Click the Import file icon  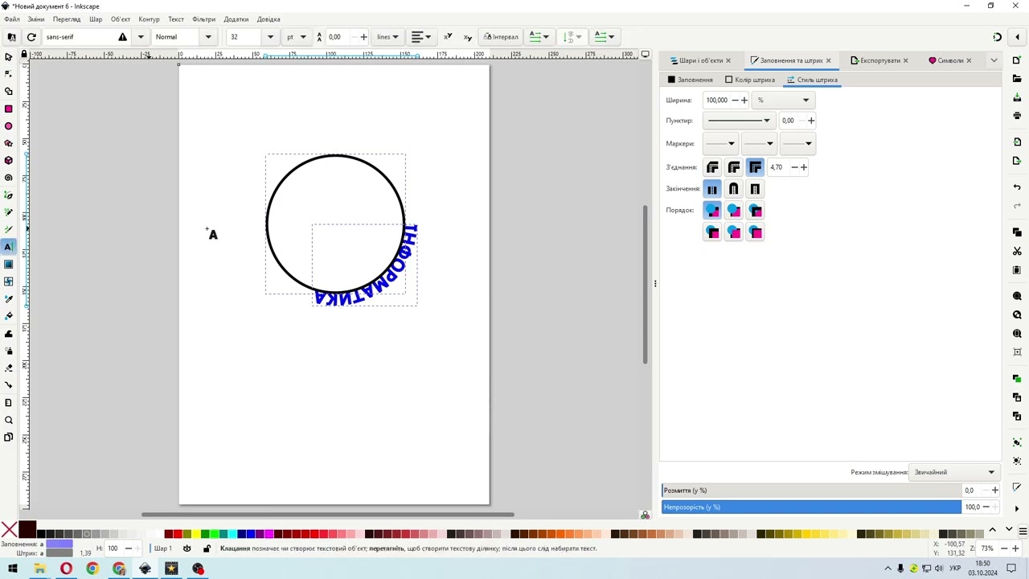(1017, 142)
